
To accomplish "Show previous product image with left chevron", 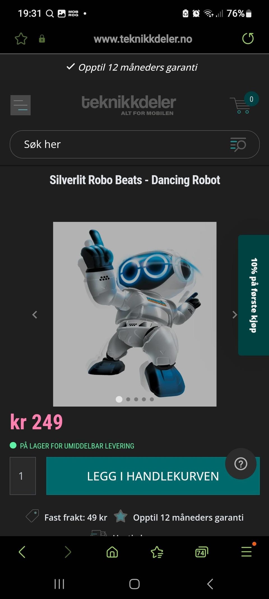I will pos(35,315).
